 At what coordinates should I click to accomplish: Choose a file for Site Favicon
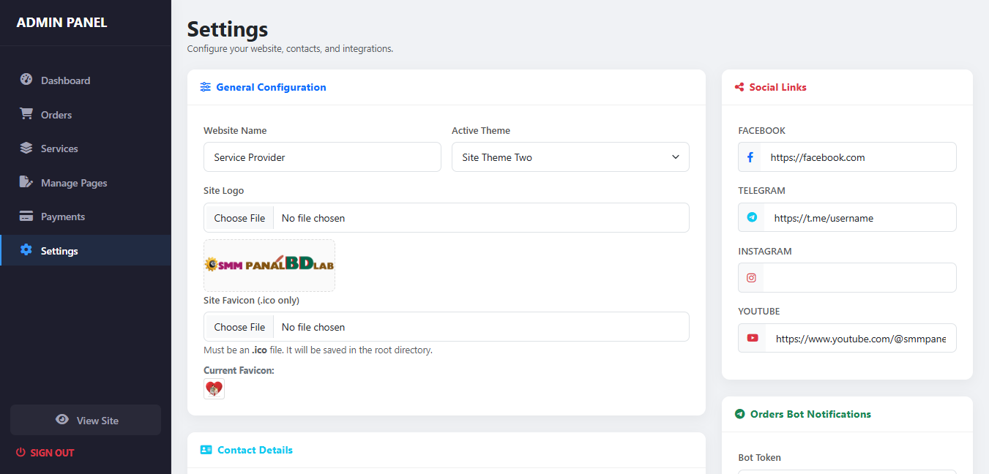pos(240,327)
